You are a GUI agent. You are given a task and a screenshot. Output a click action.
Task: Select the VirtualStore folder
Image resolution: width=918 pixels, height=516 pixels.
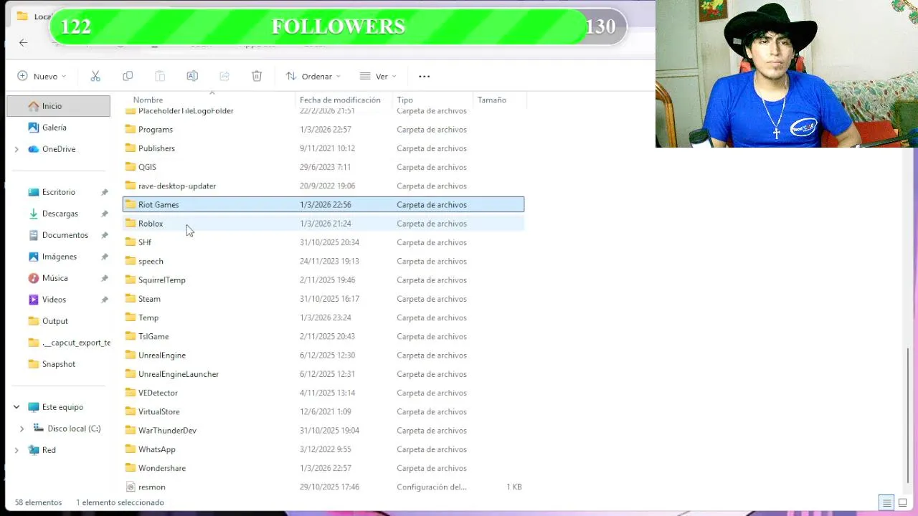(323, 411)
